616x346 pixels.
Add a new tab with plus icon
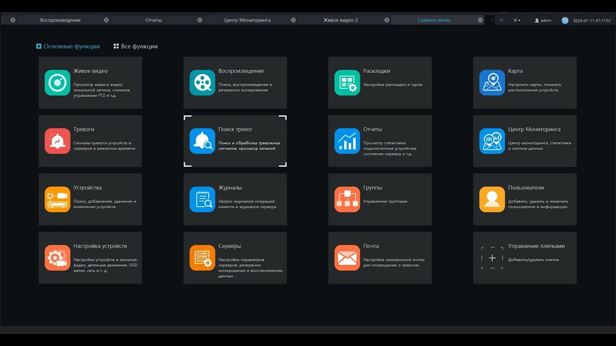tap(501, 20)
